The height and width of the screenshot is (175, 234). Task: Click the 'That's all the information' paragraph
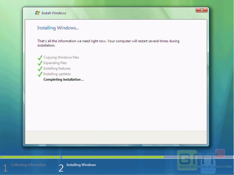108,43
